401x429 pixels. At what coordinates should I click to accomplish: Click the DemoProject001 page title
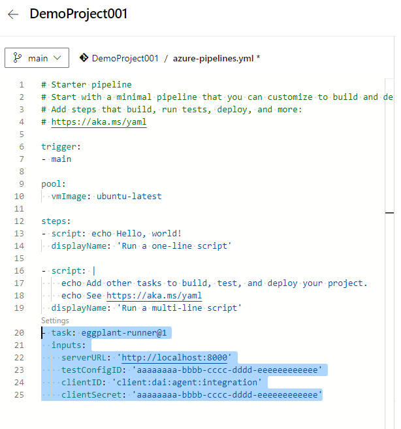pos(78,14)
